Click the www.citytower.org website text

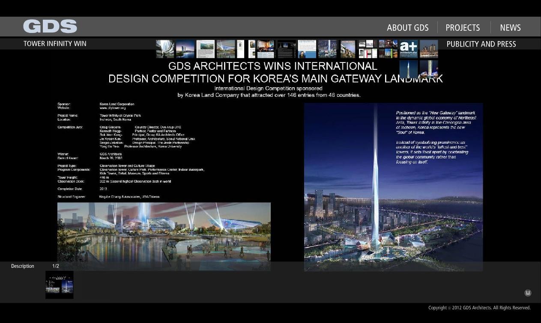click(x=113, y=108)
